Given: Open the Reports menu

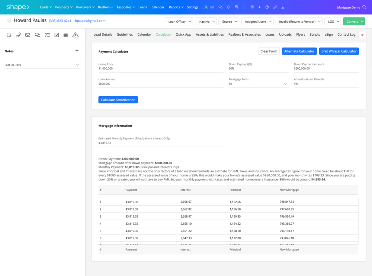Looking at the screenshot, I should point(176,7).
